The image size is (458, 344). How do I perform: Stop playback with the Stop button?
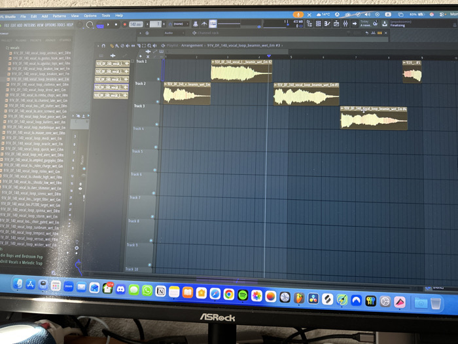[116, 25]
